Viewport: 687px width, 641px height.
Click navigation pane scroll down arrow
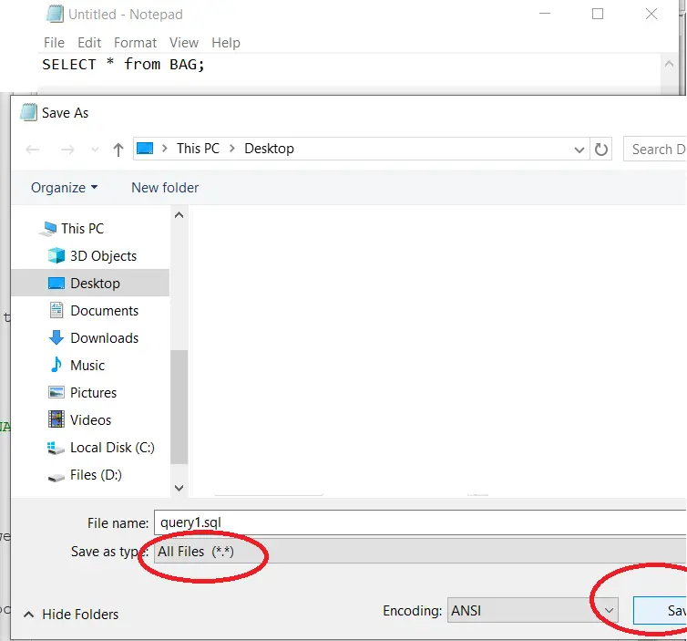tap(179, 488)
